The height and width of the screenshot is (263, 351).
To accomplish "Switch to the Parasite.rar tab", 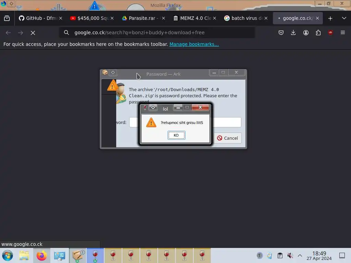I will (x=140, y=18).
